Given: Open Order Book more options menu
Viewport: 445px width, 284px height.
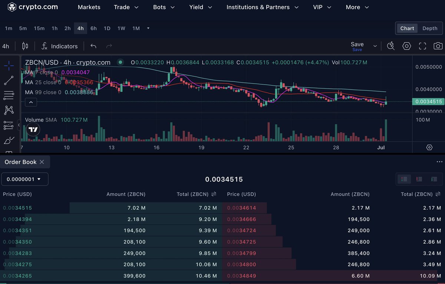Looking at the screenshot, I should click(x=439, y=162).
